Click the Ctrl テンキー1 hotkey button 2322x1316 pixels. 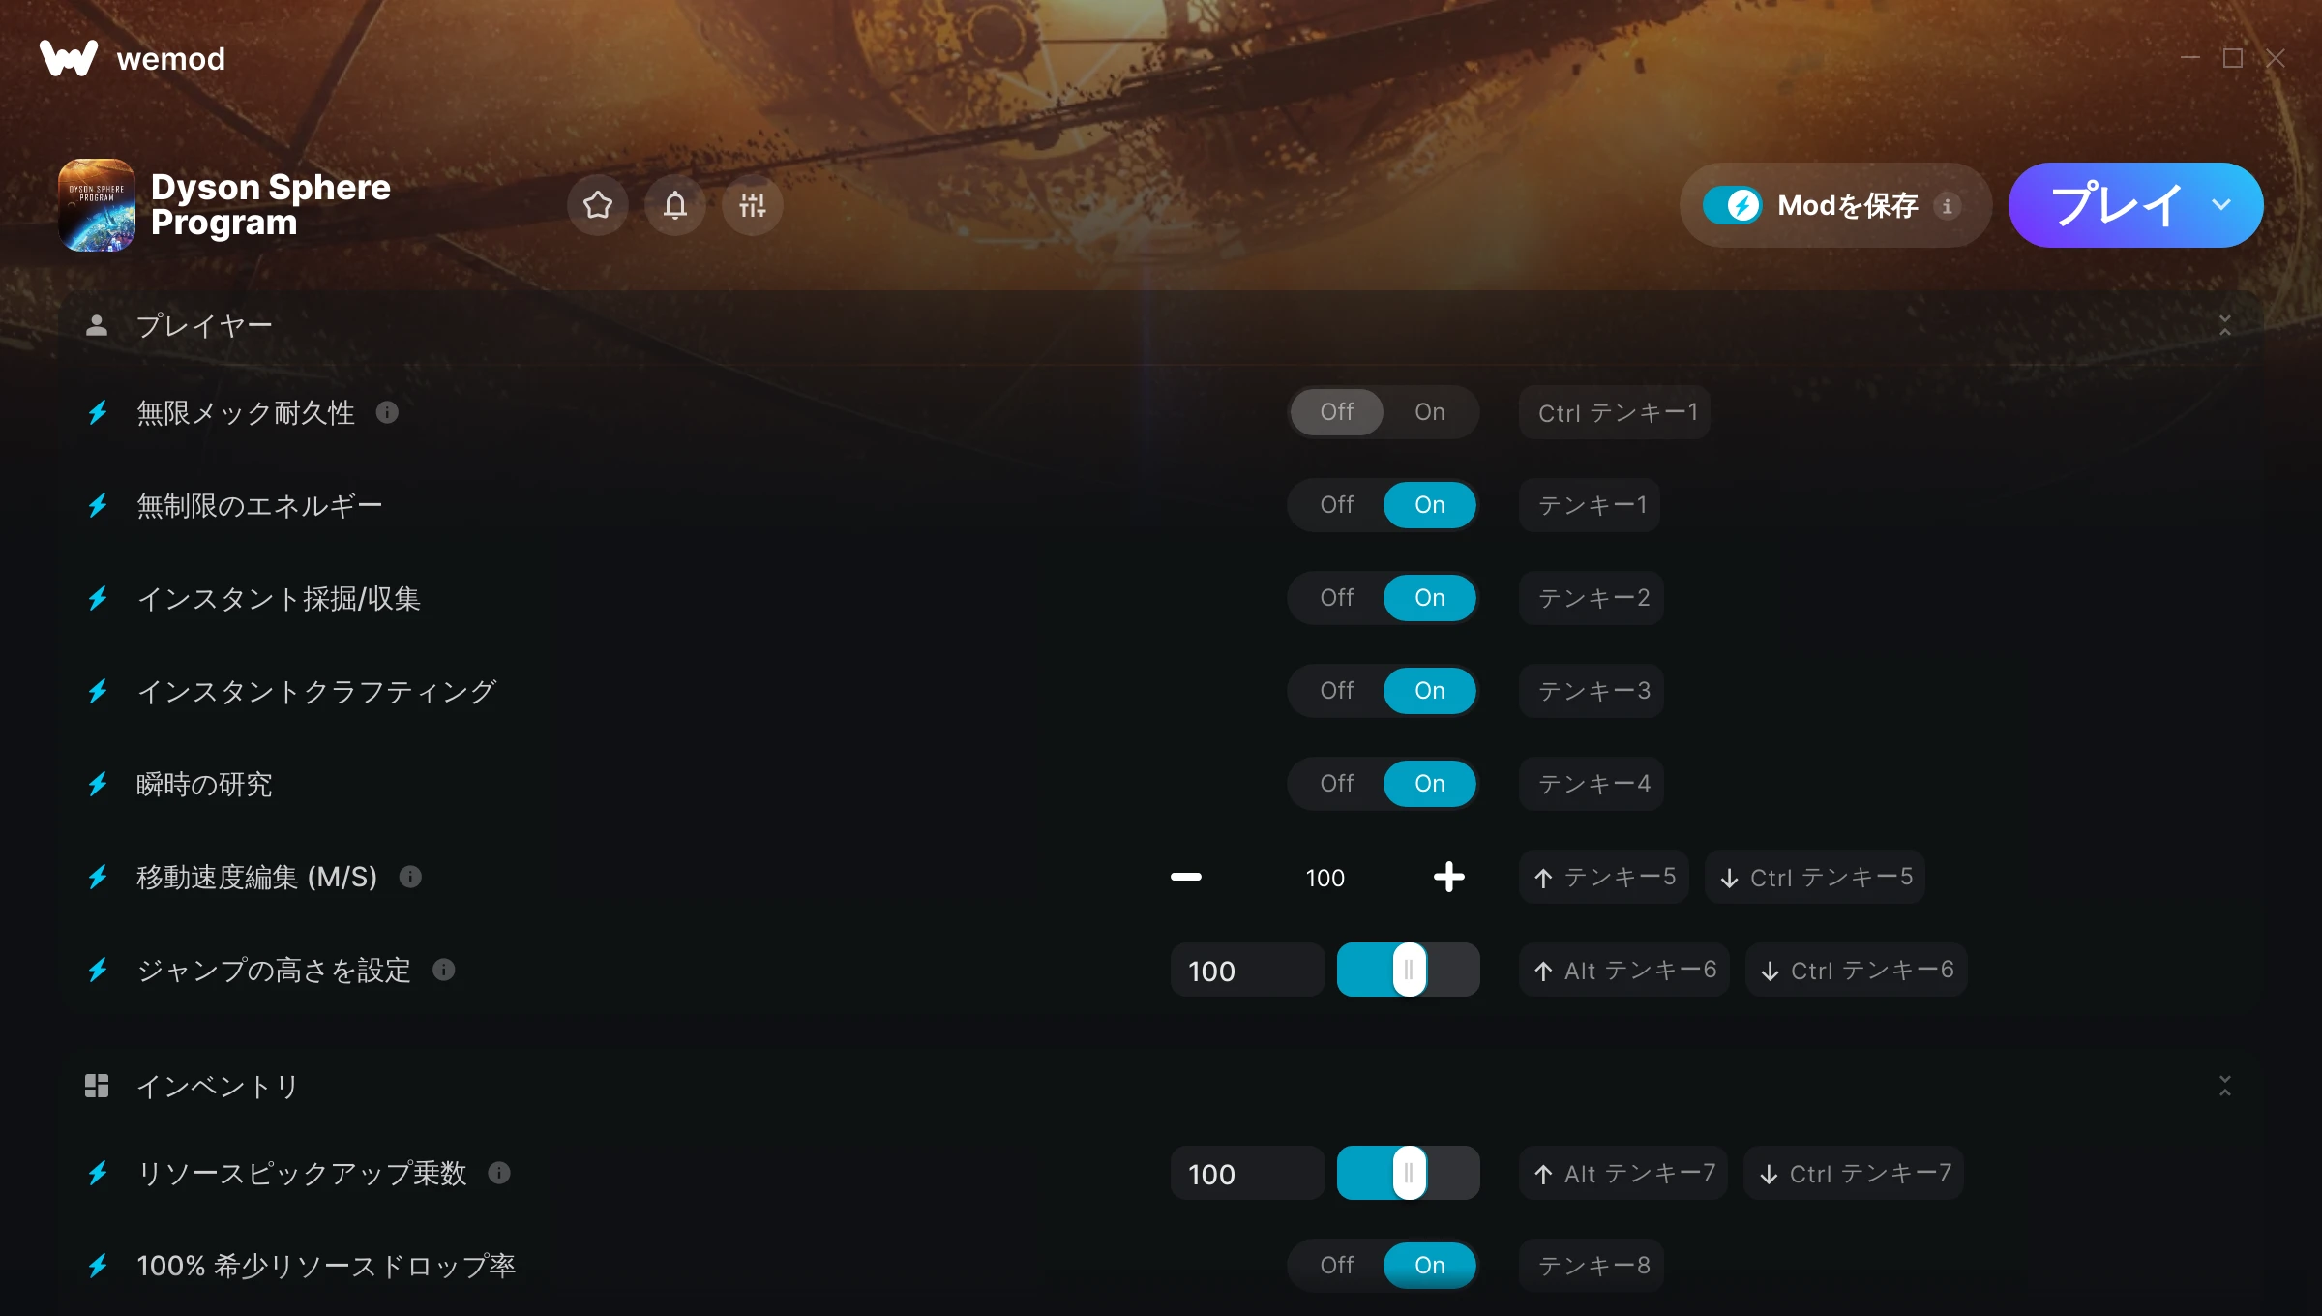tap(1617, 412)
